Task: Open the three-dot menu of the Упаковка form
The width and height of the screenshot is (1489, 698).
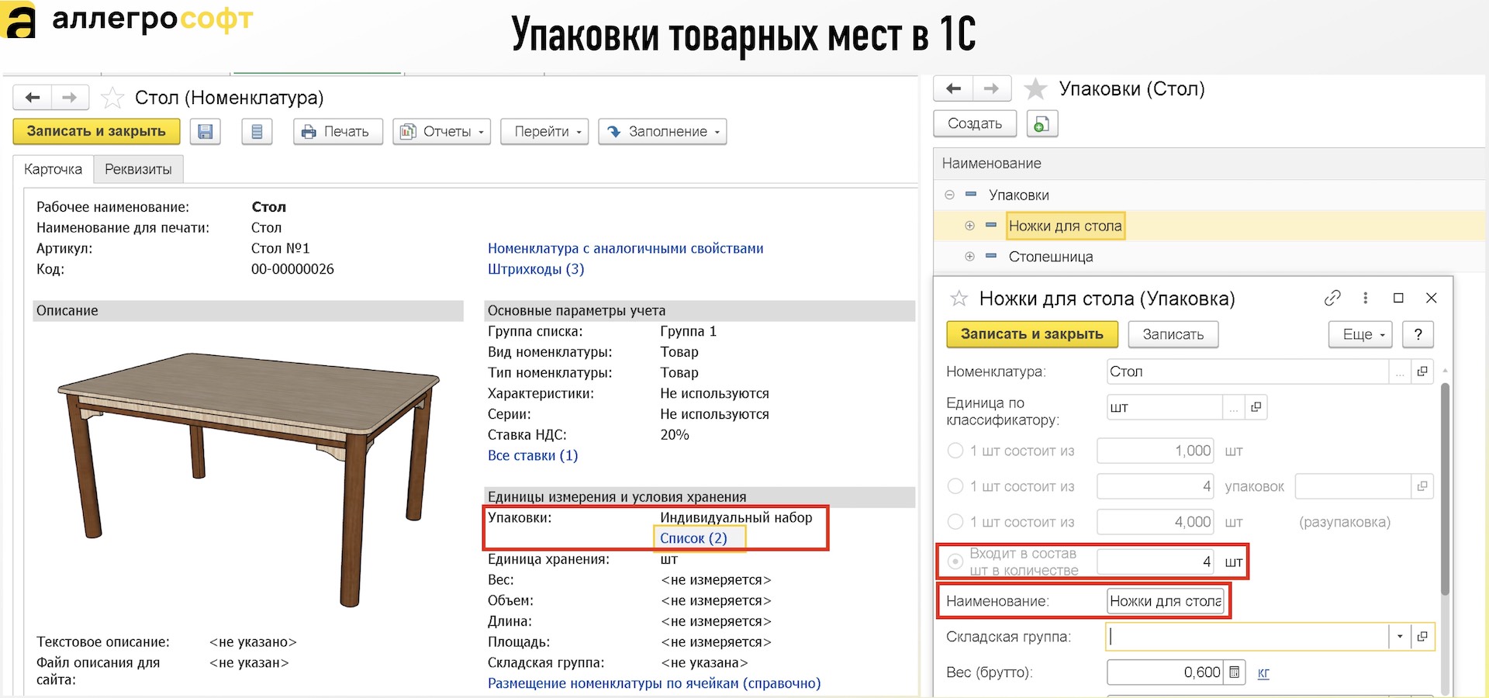Action: (x=1366, y=298)
